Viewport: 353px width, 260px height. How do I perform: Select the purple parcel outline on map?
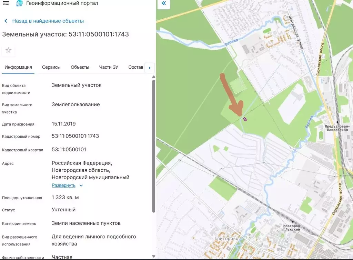click(245, 119)
